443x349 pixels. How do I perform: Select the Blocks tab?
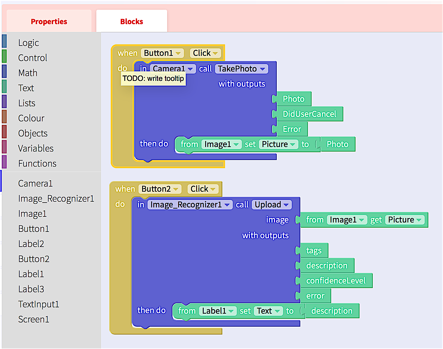[132, 21]
